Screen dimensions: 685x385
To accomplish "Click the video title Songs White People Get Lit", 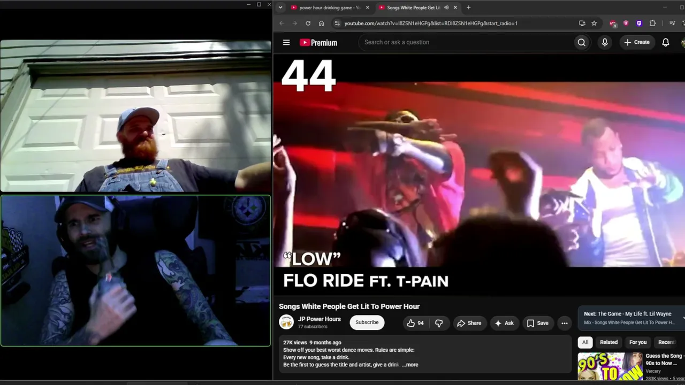I will [349, 306].
